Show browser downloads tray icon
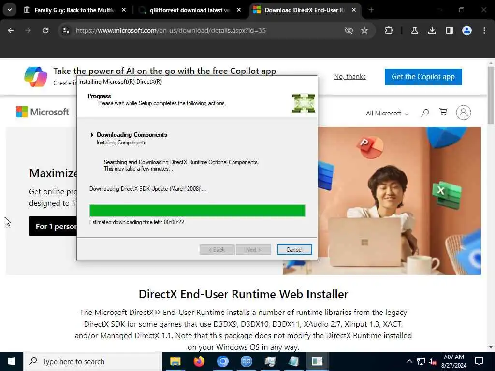The width and height of the screenshot is (495, 371). coord(432,30)
